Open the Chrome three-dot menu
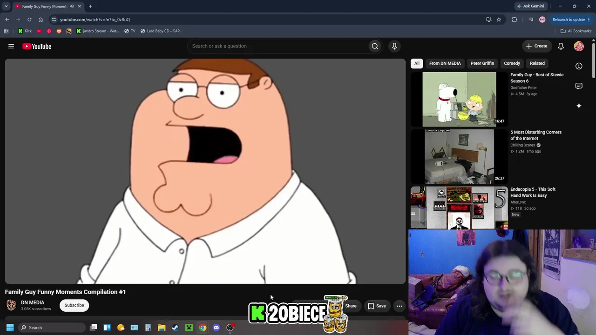Image resolution: width=596 pixels, height=335 pixels. [x=589, y=20]
